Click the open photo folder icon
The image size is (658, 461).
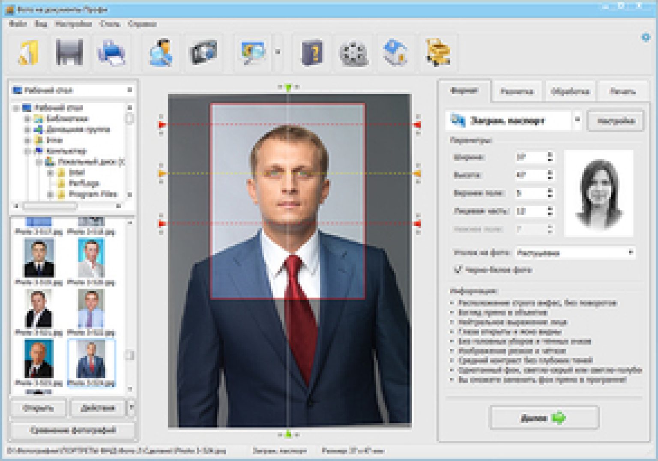tap(28, 53)
